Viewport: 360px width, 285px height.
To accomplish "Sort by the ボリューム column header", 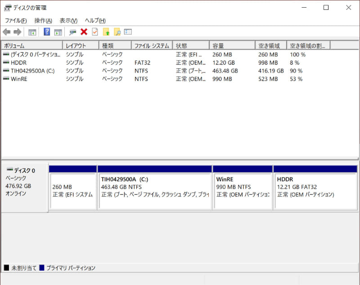I will [x=32, y=46].
